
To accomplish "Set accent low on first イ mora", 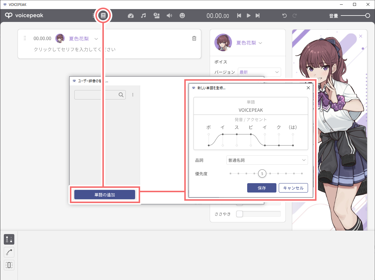I will click(x=223, y=145).
